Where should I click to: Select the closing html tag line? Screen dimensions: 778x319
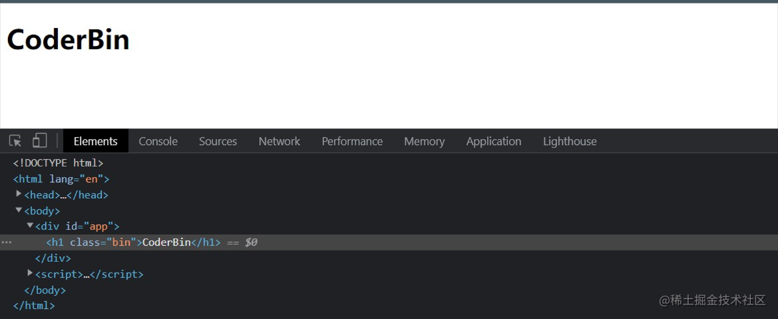[34, 306]
